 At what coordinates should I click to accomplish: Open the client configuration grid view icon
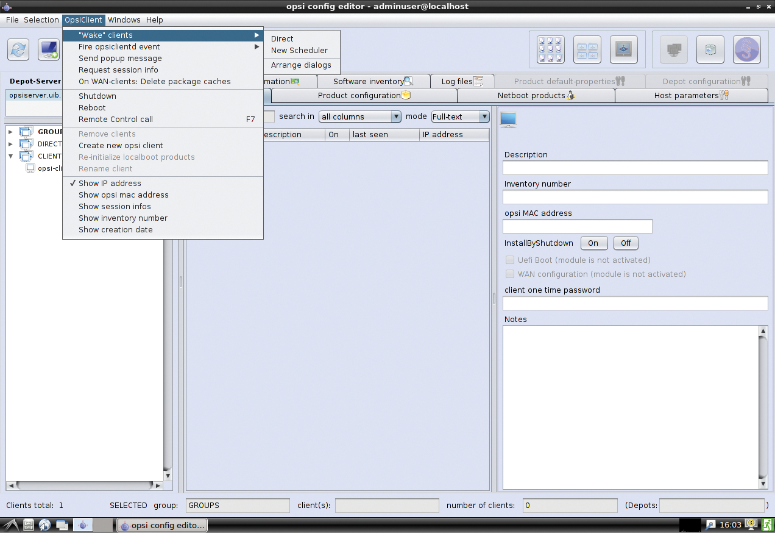click(x=550, y=49)
